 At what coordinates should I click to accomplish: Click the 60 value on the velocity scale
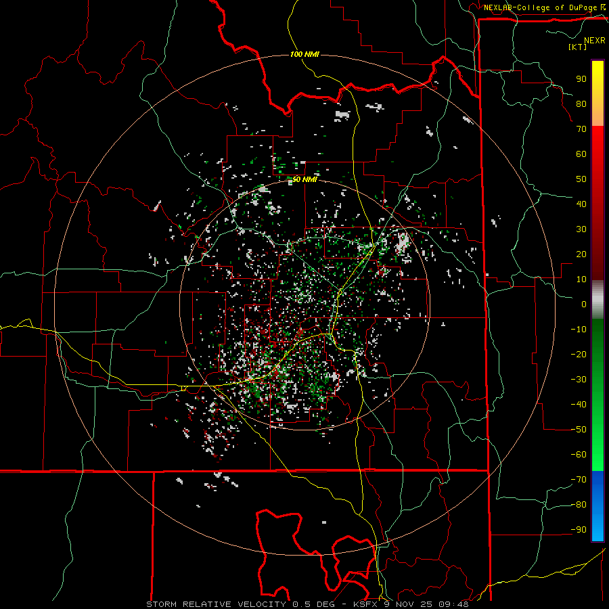click(x=581, y=154)
